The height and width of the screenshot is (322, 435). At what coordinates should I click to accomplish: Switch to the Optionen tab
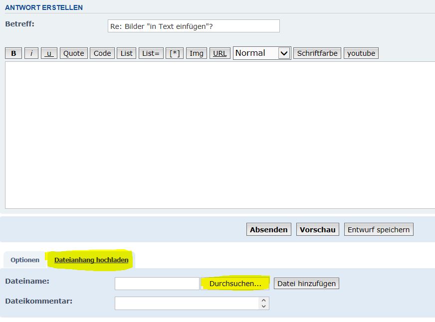tap(25, 260)
